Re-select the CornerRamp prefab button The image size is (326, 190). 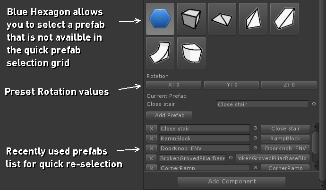285,167
